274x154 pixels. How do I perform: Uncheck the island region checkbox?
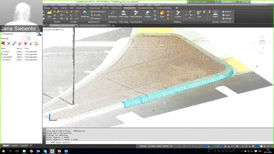tap(2, 54)
